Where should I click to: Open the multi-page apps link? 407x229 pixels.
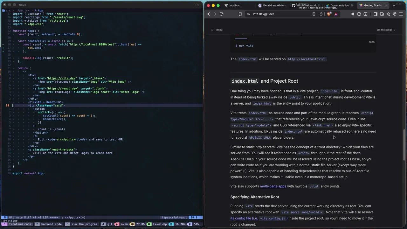tap(273, 186)
